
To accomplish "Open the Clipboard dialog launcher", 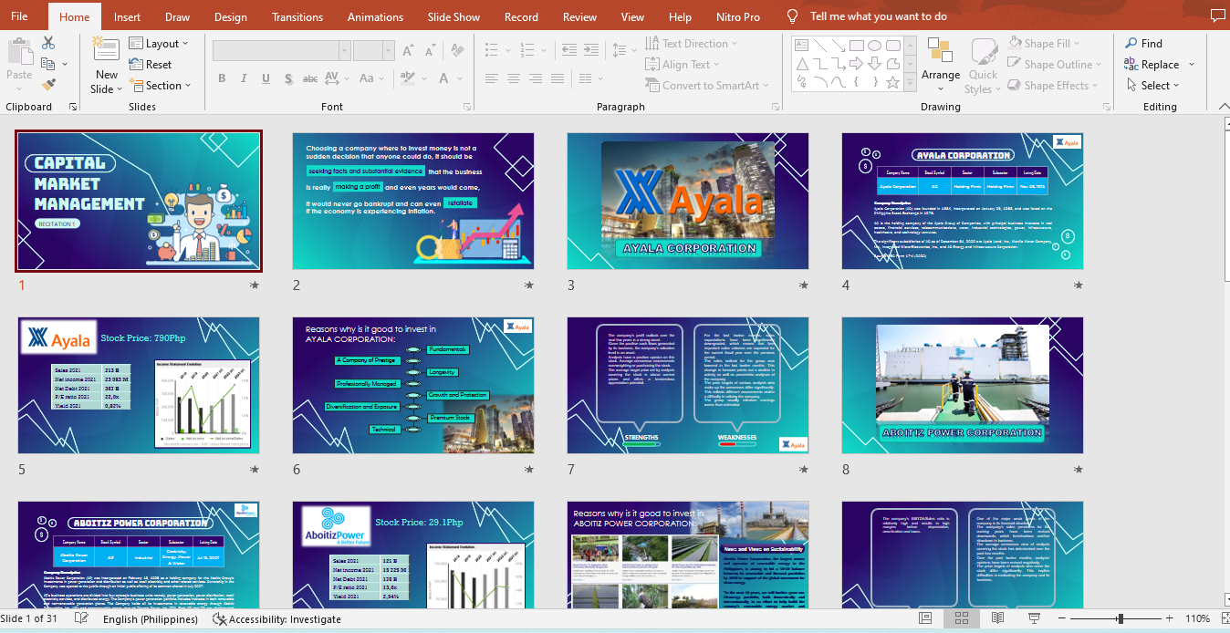I will point(73,107).
